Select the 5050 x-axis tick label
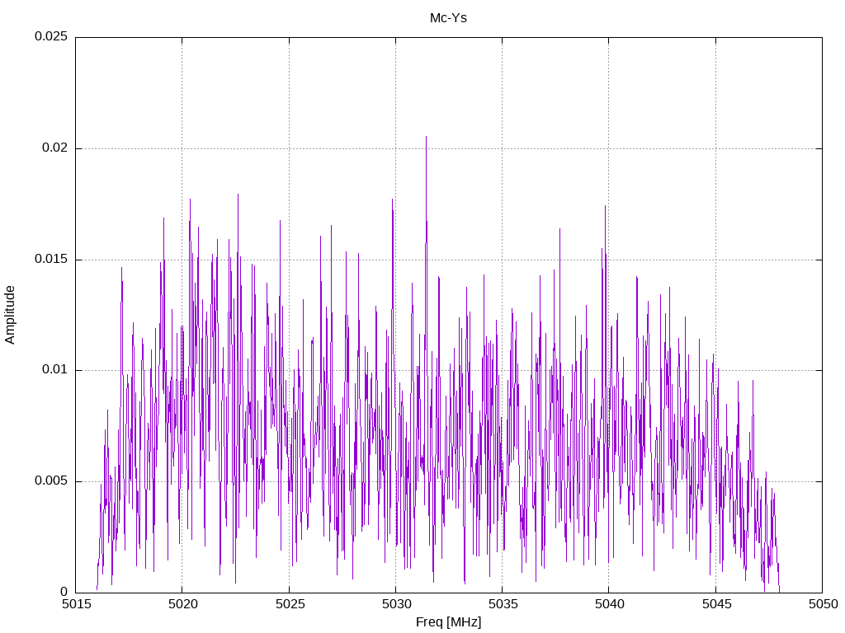Image resolution: width=845 pixels, height=633 pixels. pyautogui.click(x=823, y=604)
